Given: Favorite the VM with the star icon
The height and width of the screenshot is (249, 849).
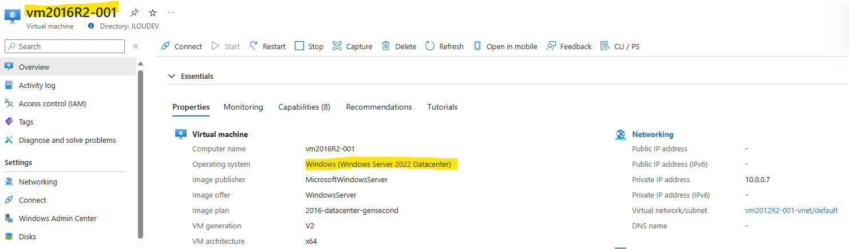Looking at the screenshot, I should 152,12.
